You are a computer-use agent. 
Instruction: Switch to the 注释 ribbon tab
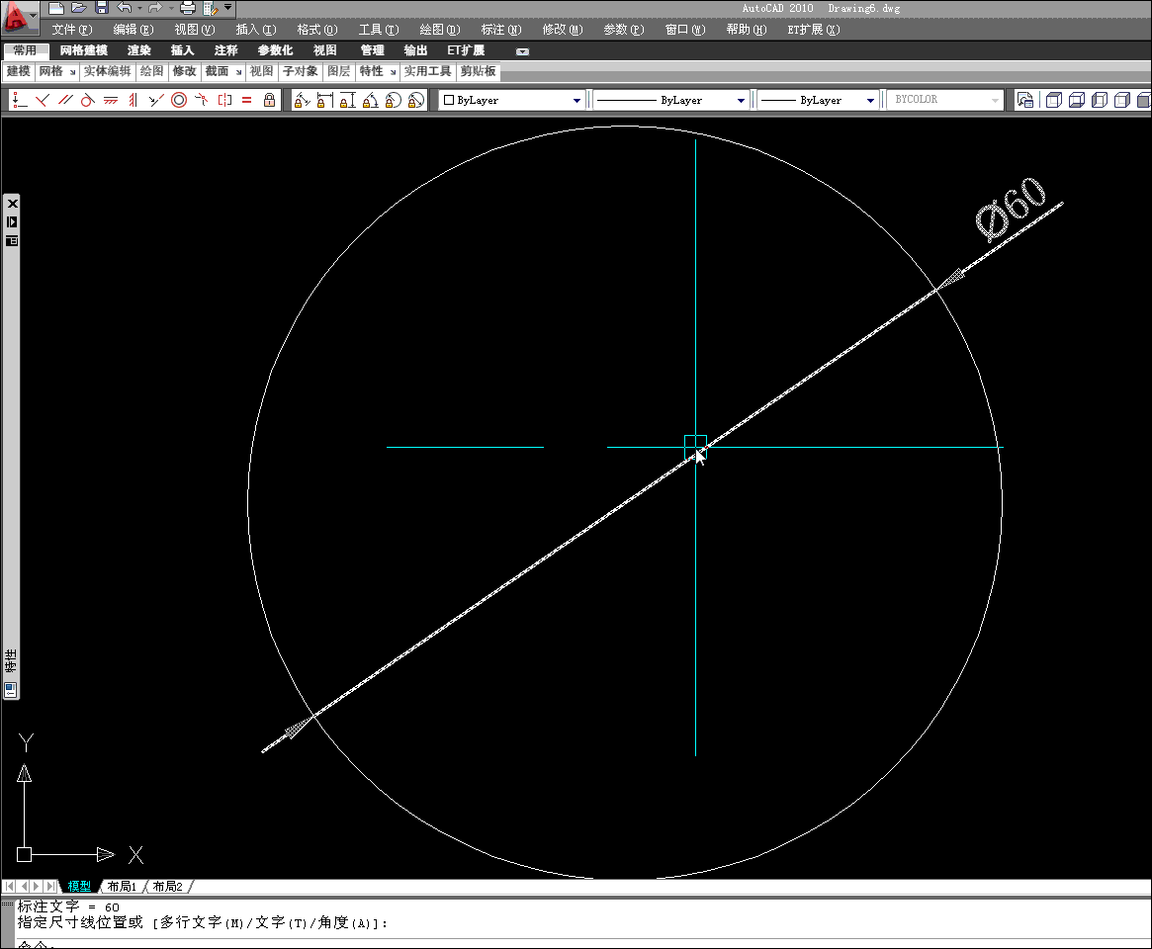tap(225, 50)
